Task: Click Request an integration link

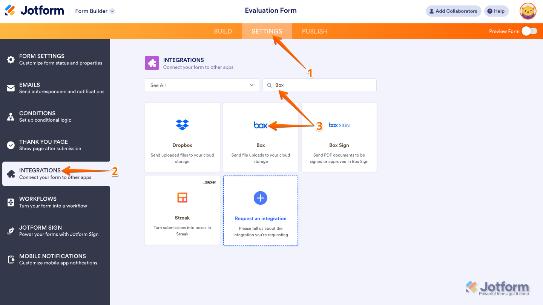Action: [x=261, y=218]
